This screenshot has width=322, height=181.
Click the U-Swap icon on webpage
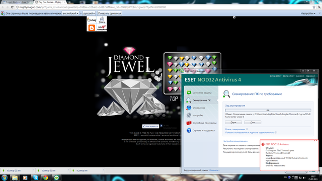tap(92, 20)
